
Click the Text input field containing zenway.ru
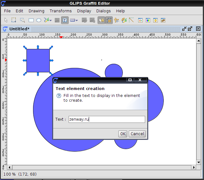[x=107, y=119]
